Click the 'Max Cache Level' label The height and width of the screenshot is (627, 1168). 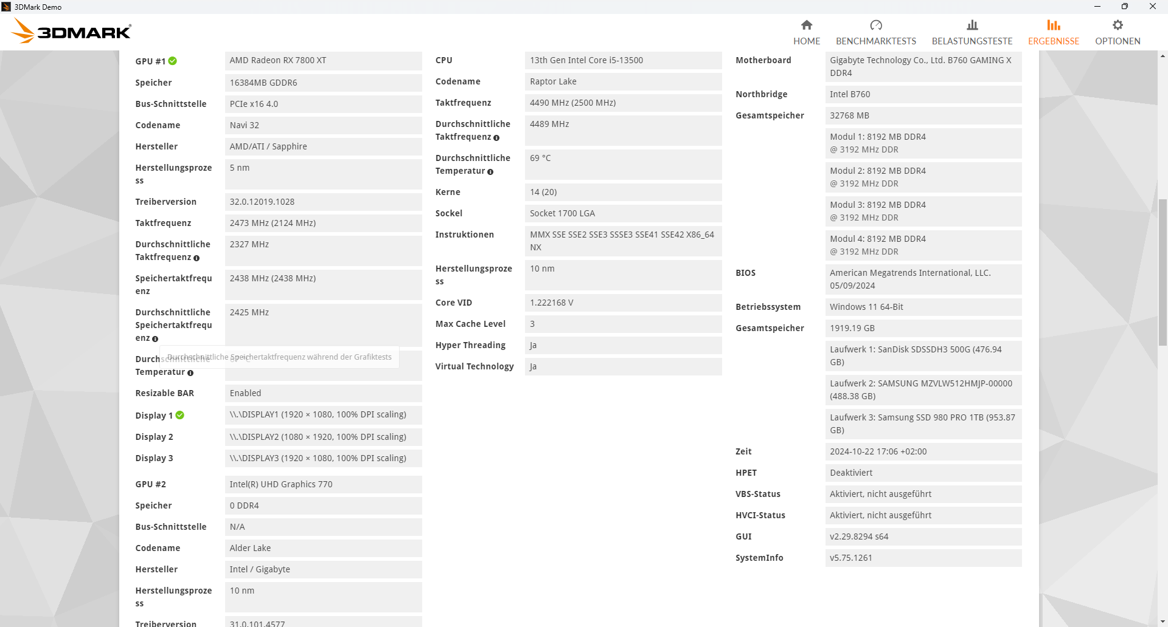tap(470, 324)
